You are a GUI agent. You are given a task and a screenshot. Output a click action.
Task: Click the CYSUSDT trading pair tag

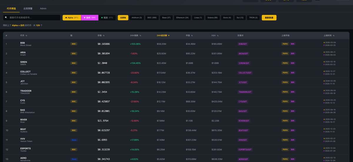click(243, 101)
